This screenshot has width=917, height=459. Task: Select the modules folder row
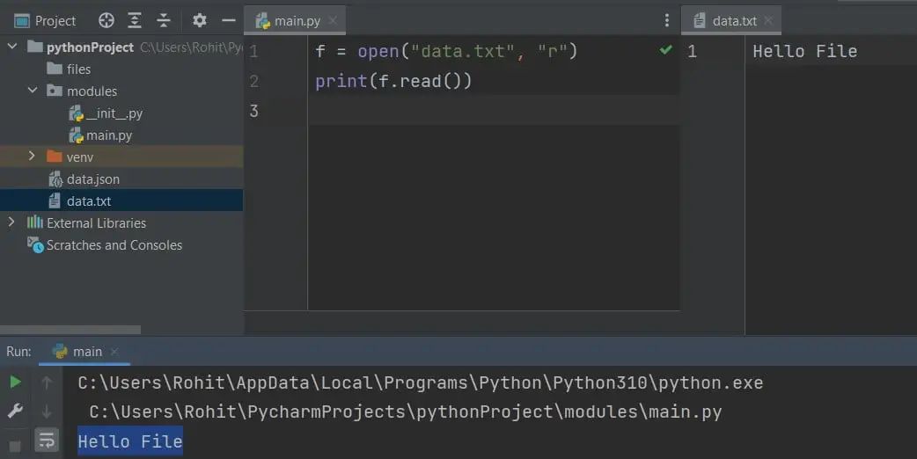121,91
